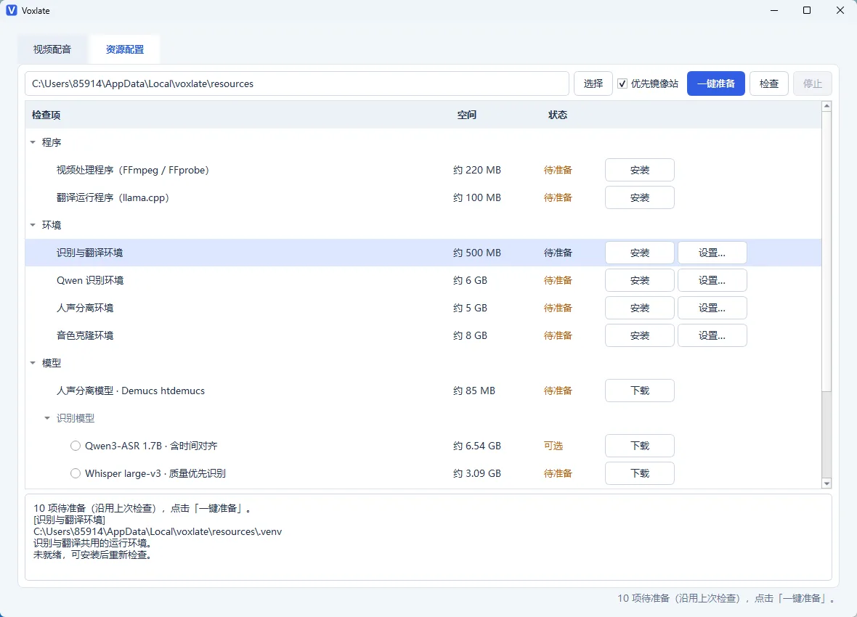Click the .venv path line in log
This screenshot has height=617, width=857.
[x=158, y=531]
